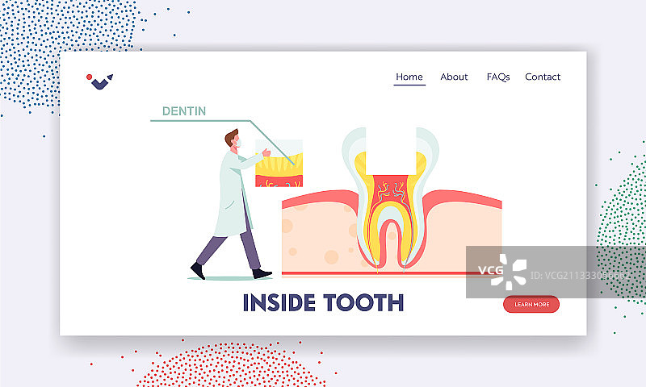Open the Home menu item
Image resolution: width=646 pixels, height=387 pixels.
[x=409, y=77]
